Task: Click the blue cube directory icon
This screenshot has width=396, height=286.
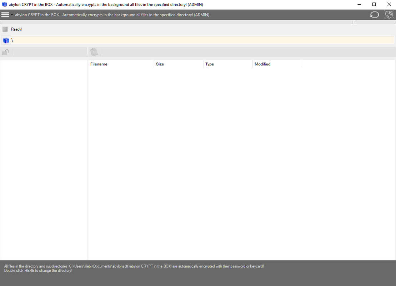Action: click(6, 40)
